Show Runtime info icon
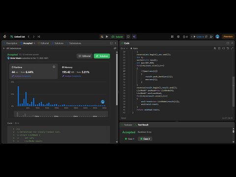The height and width of the screenshot is (177, 236). tap(54, 67)
